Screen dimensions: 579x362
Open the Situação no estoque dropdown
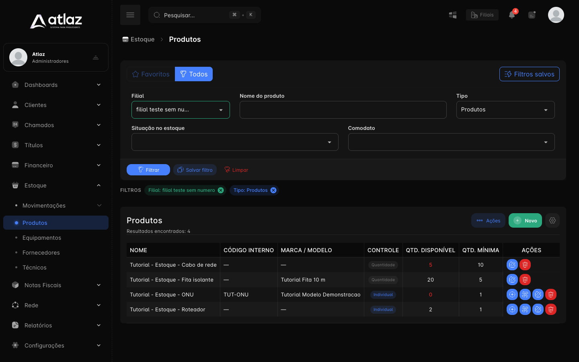click(x=235, y=142)
